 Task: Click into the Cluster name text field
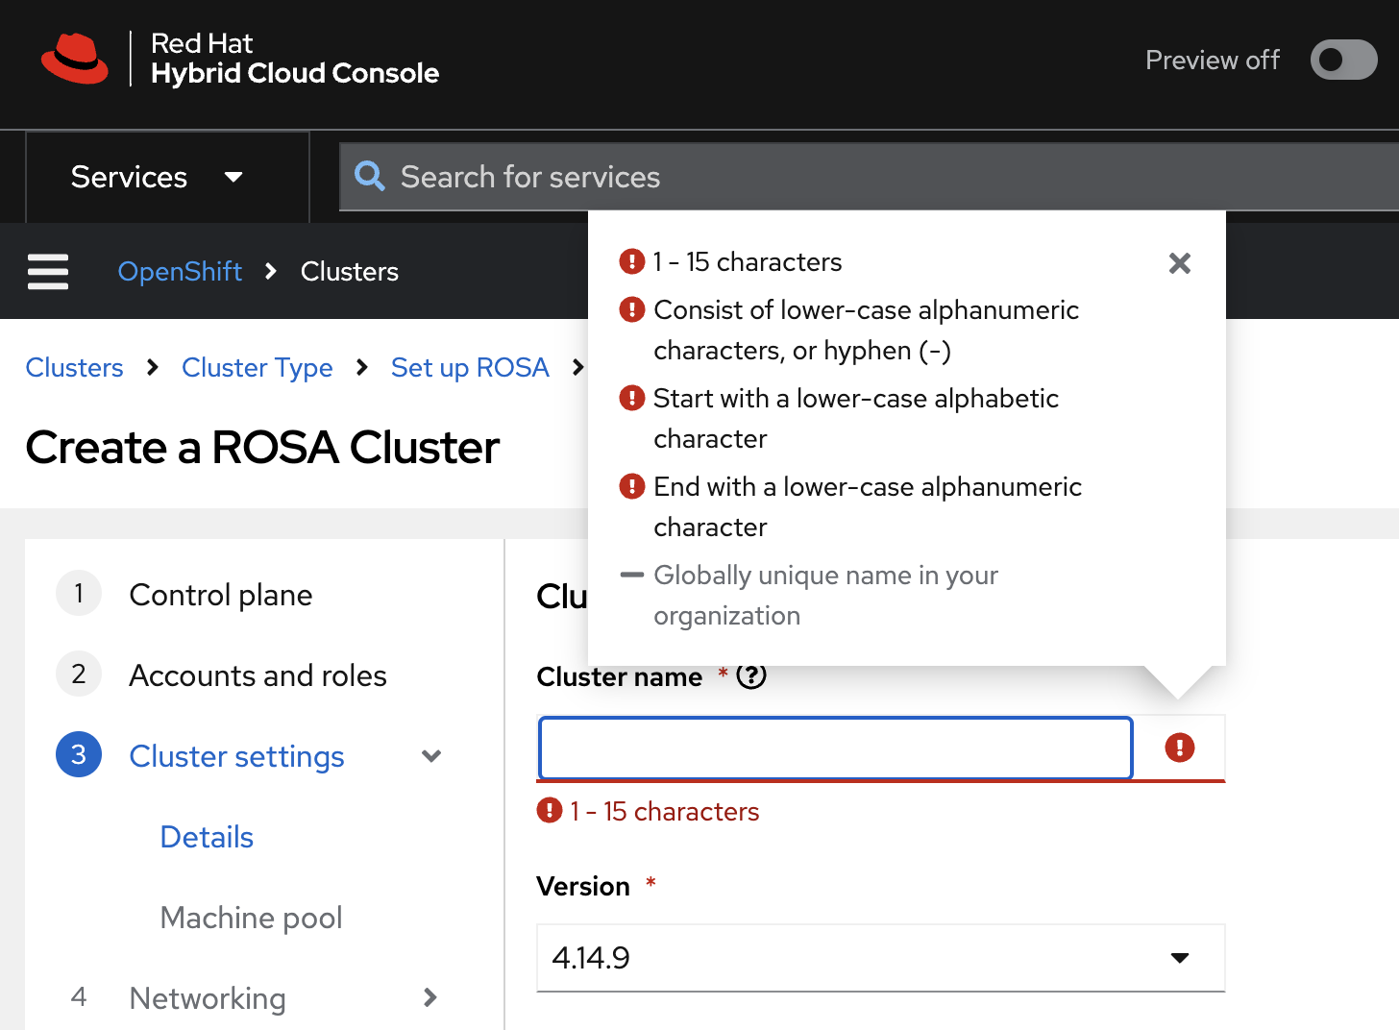click(834, 748)
